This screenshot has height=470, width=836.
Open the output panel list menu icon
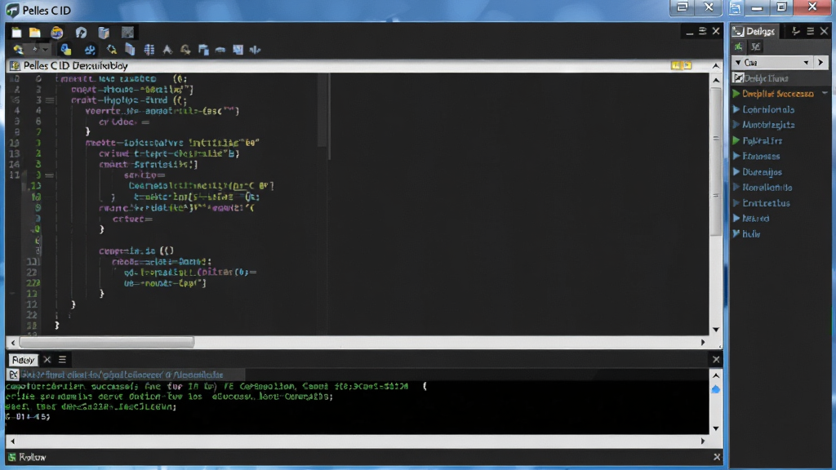(x=62, y=360)
